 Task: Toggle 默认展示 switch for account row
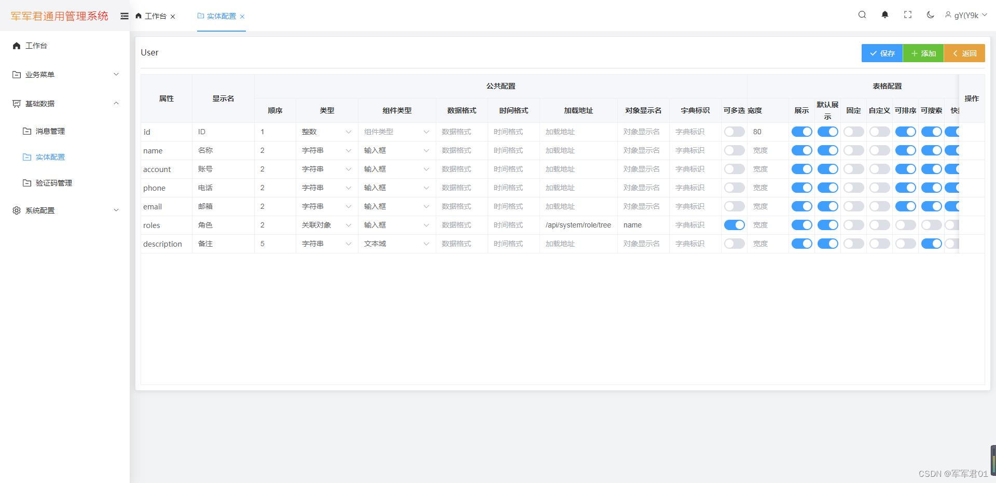click(827, 169)
